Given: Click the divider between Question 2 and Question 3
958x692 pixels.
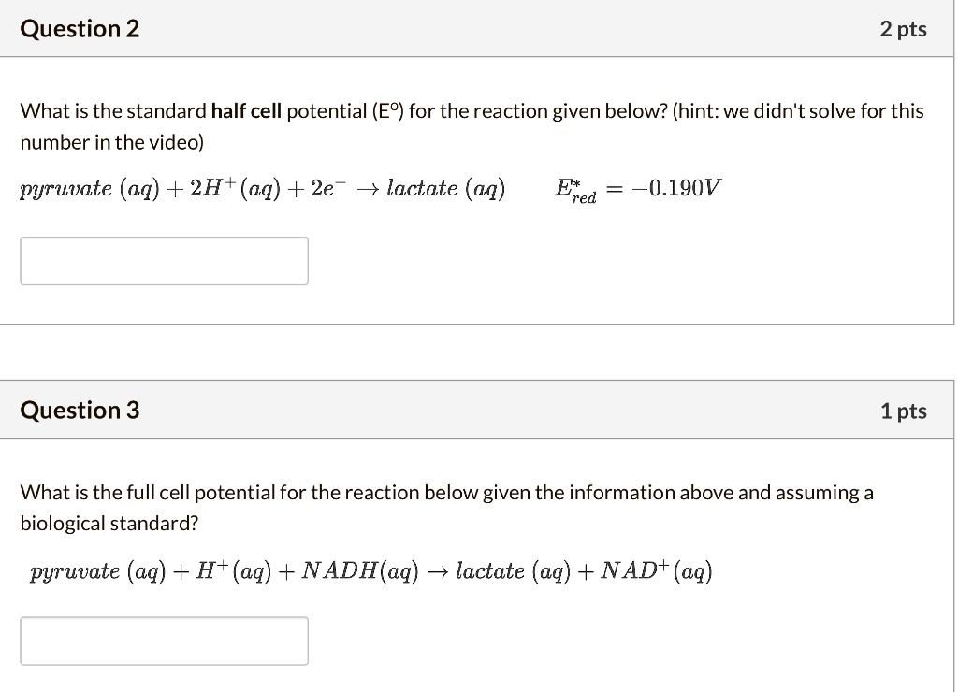Looking at the screenshot, I should [x=479, y=352].
